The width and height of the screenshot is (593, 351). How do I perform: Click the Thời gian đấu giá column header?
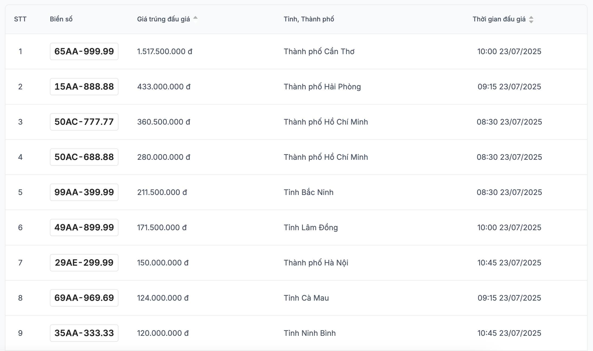pos(499,19)
